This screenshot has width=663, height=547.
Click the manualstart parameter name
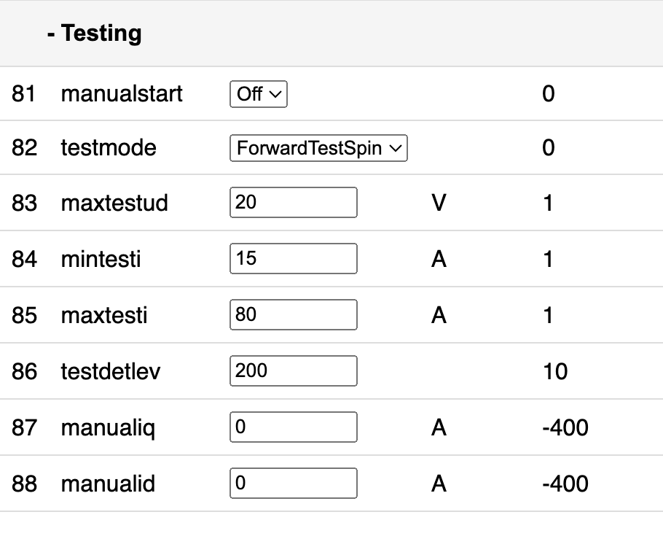tap(122, 94)
